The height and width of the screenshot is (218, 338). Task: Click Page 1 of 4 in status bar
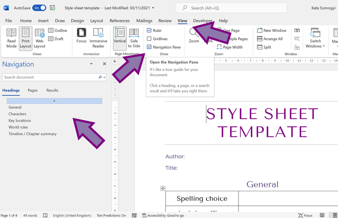[x=9, y=215]
